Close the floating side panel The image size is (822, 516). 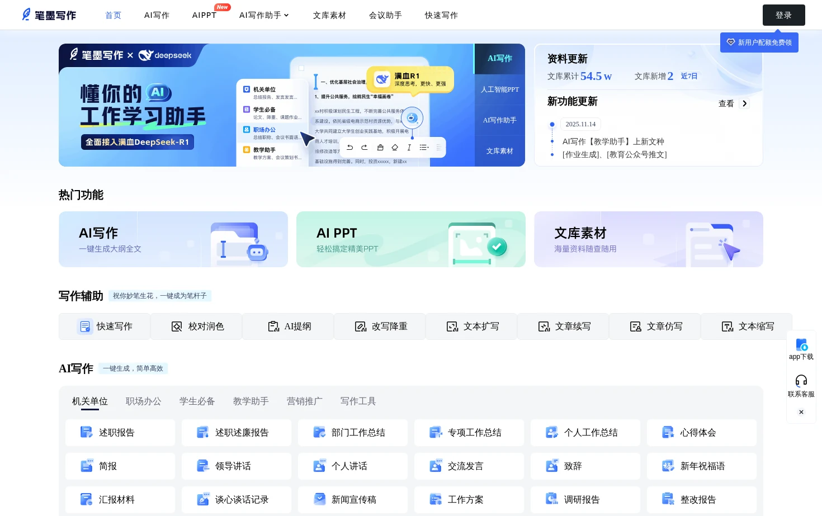pyautogui.click(x=801, y=412)
